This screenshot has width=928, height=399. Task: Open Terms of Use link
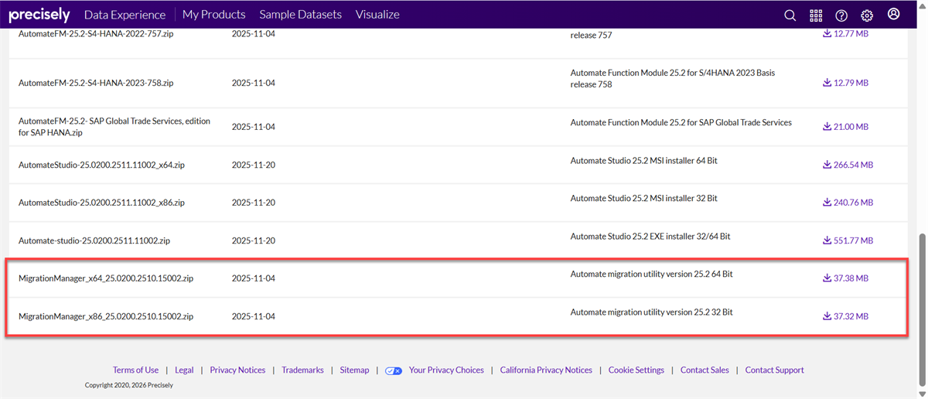point(135,370)
